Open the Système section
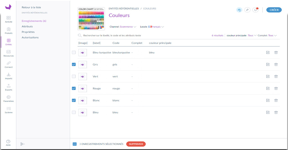Screen dimensions: 288x150 (8, 110)
